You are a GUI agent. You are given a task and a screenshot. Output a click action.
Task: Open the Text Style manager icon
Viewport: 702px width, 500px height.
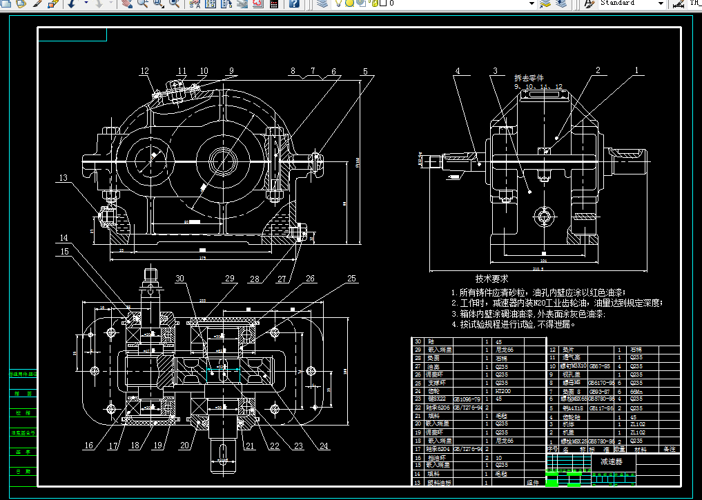589,3
